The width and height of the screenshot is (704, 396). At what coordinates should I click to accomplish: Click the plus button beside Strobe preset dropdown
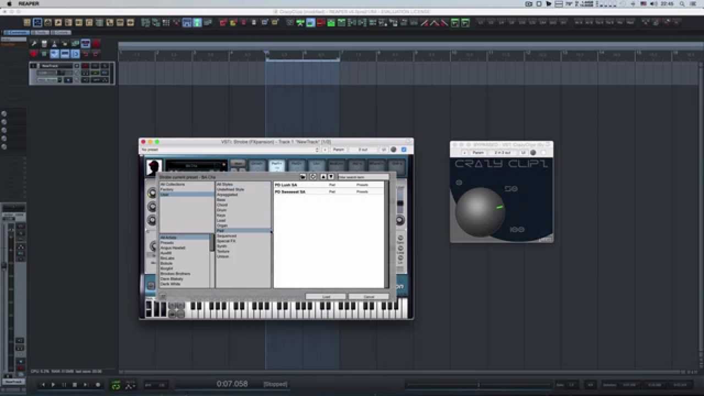click(325, 150)
